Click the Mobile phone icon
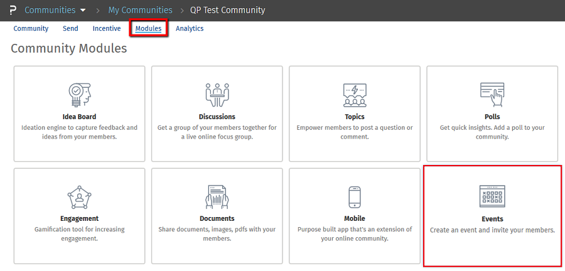The image size is (565, 271). coord(355,197)
